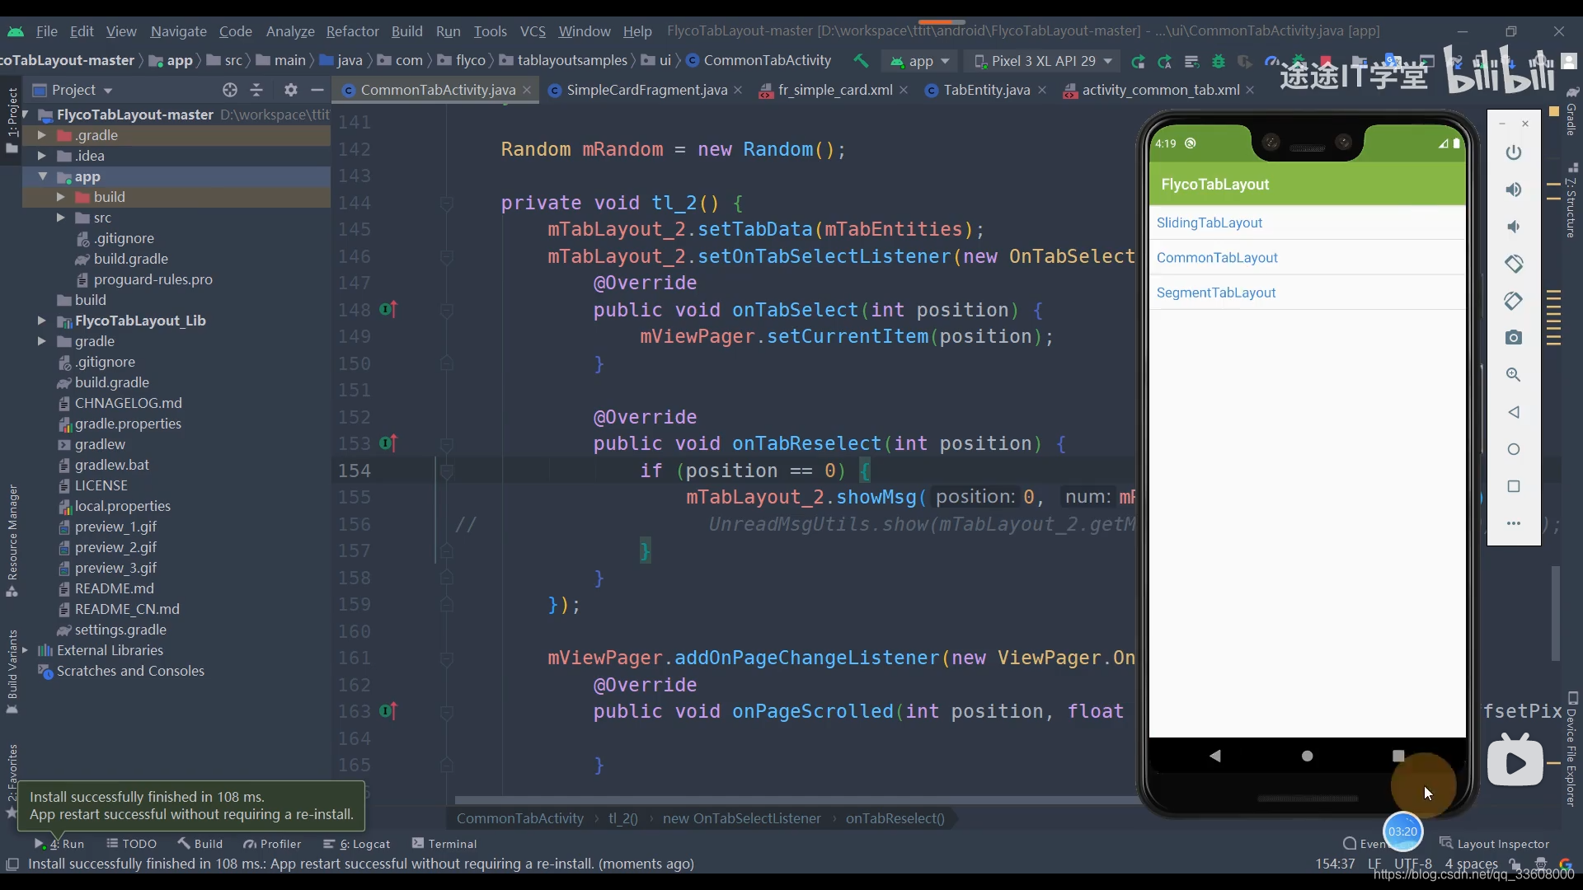Viewport: 1583px width, 890px height.
Task: Click the emulator toolbar Back triangle
Action: click(1514, 412)
